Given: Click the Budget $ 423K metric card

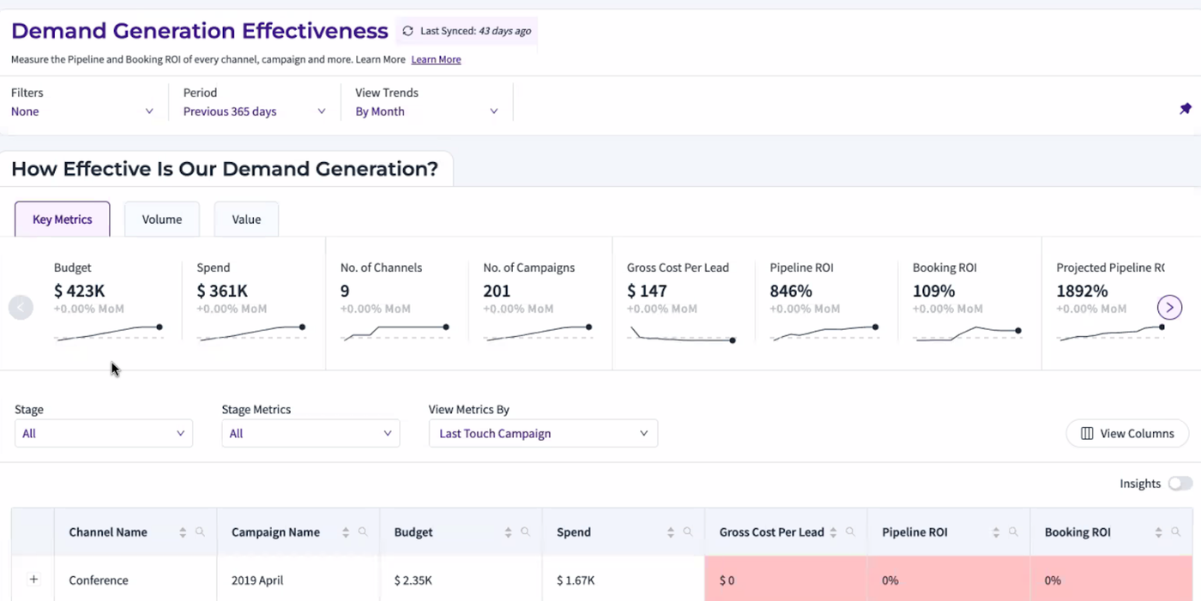Looking at the screenshot, I should 109,304.
